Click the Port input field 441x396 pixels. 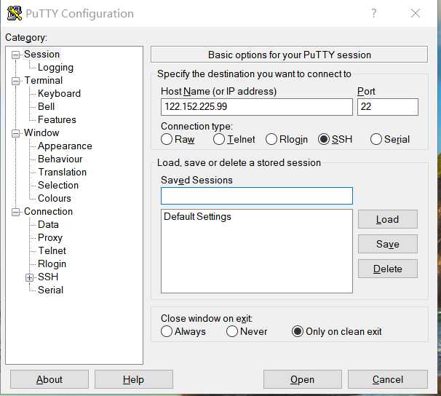[388, 107]
